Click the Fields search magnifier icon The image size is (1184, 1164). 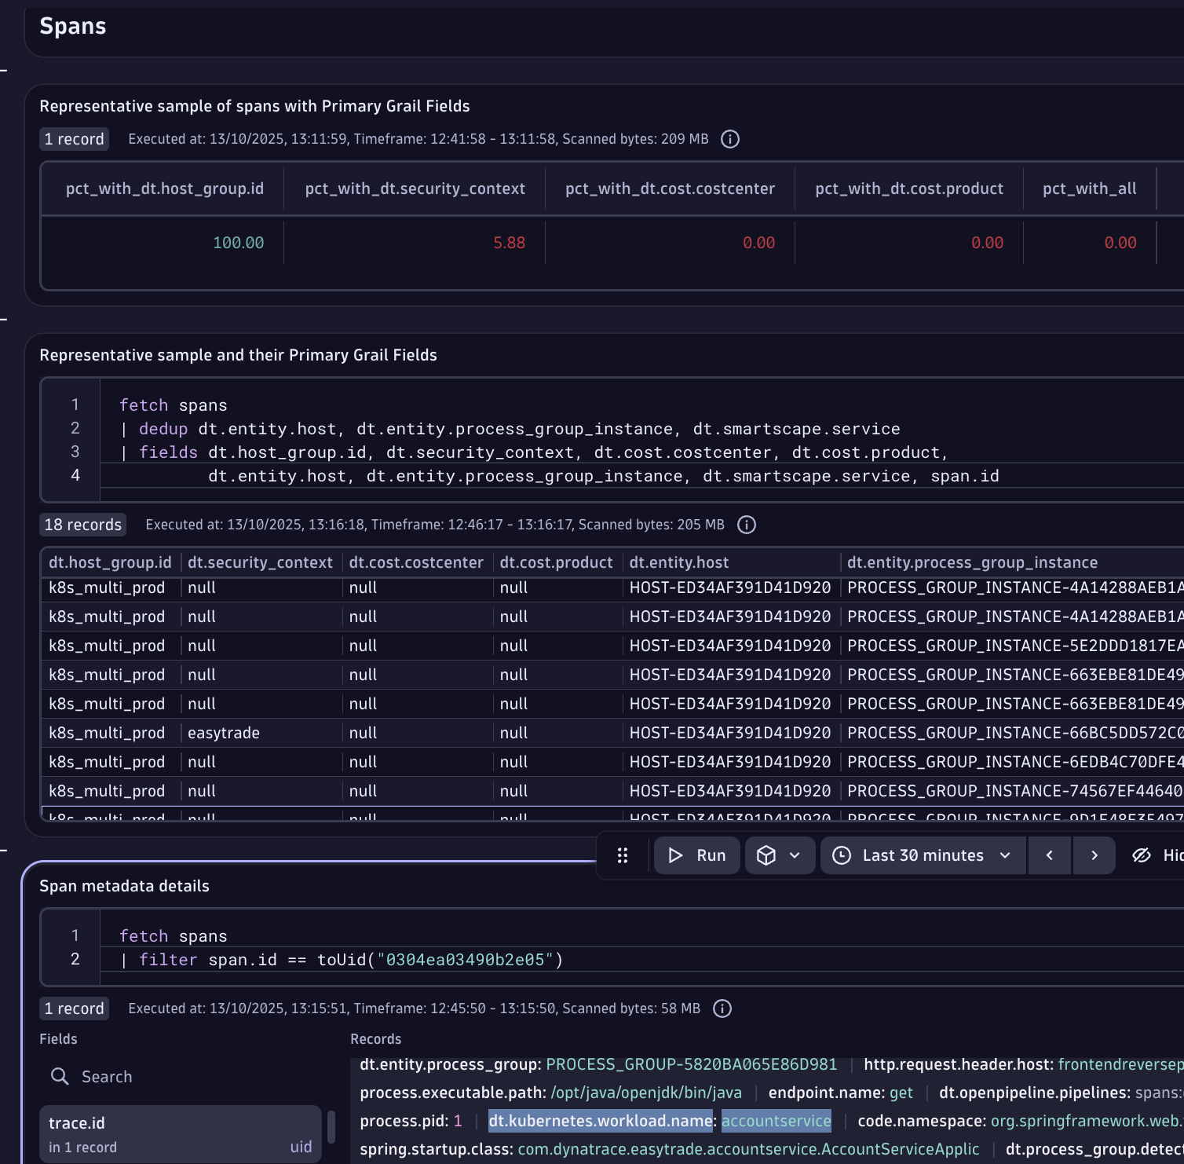(x=60, y=1077)
